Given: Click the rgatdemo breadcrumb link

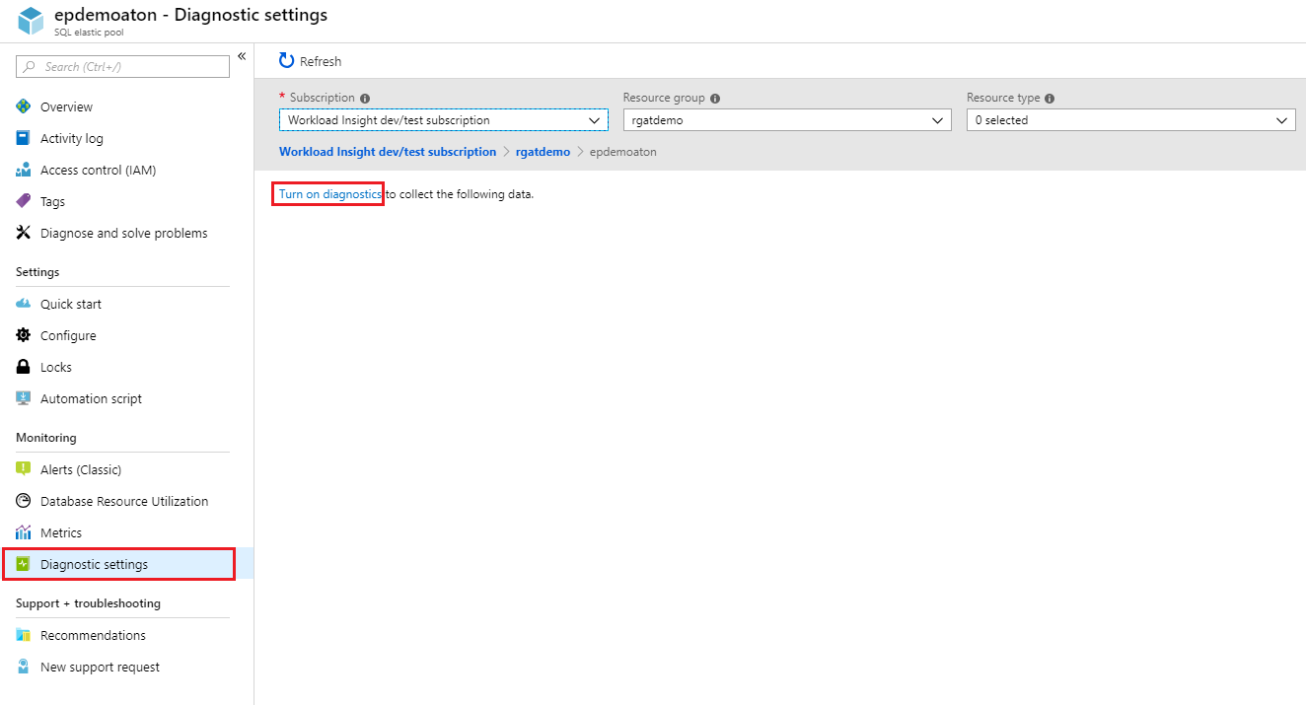Looking at the screenshot, I should coord(543,151).
